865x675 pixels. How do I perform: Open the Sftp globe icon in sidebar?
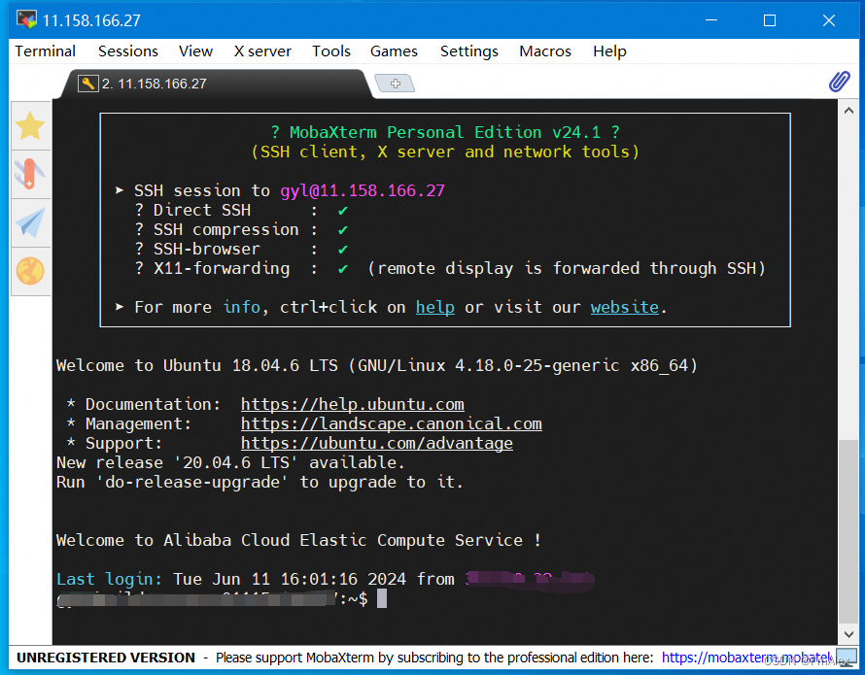coord(30,271)
